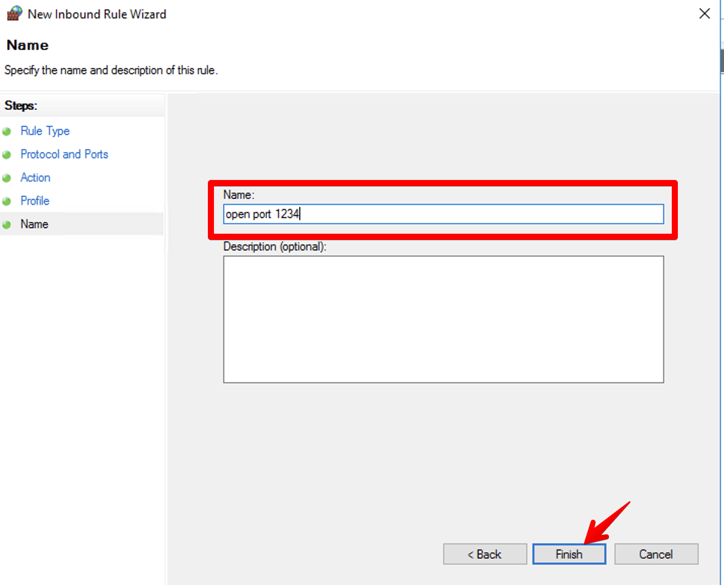Click the green bullet beside Profile step
This screenshot has height=585, width=724.
click(x=7, y=201)
